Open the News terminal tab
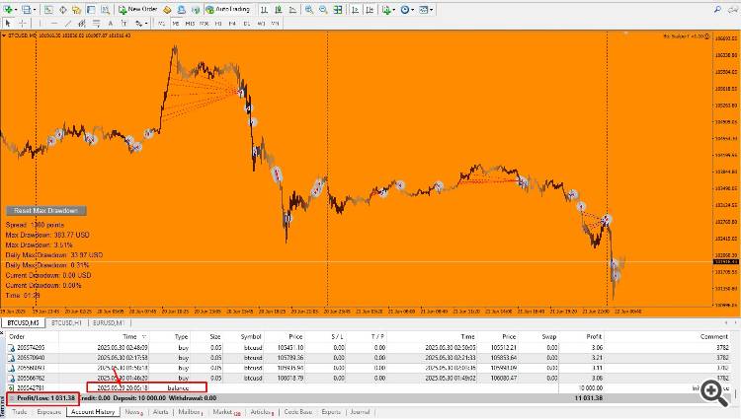This screenshot has width=741, height=419. point(133,412)
